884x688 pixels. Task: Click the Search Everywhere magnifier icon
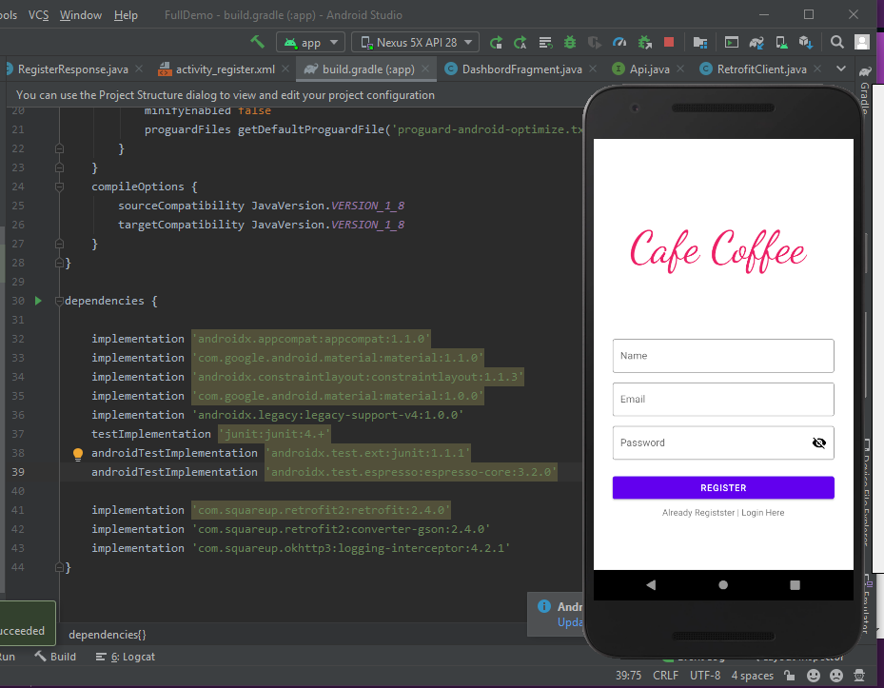tap(837, 42)
